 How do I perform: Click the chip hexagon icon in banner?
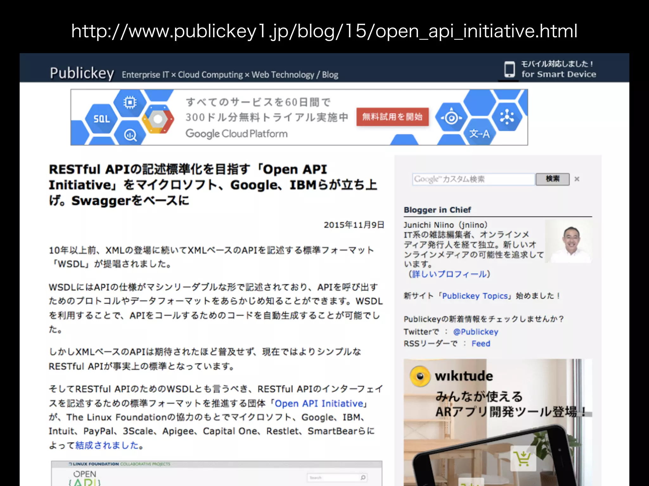click(x=130, y=102)
